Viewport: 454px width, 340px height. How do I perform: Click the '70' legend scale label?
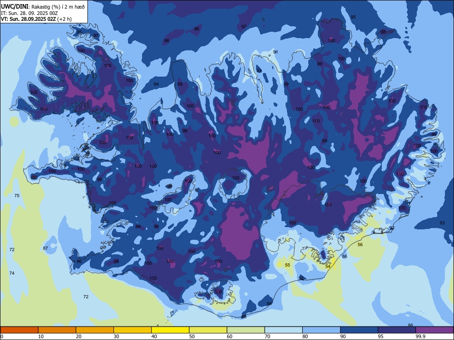tap(267, 336)
